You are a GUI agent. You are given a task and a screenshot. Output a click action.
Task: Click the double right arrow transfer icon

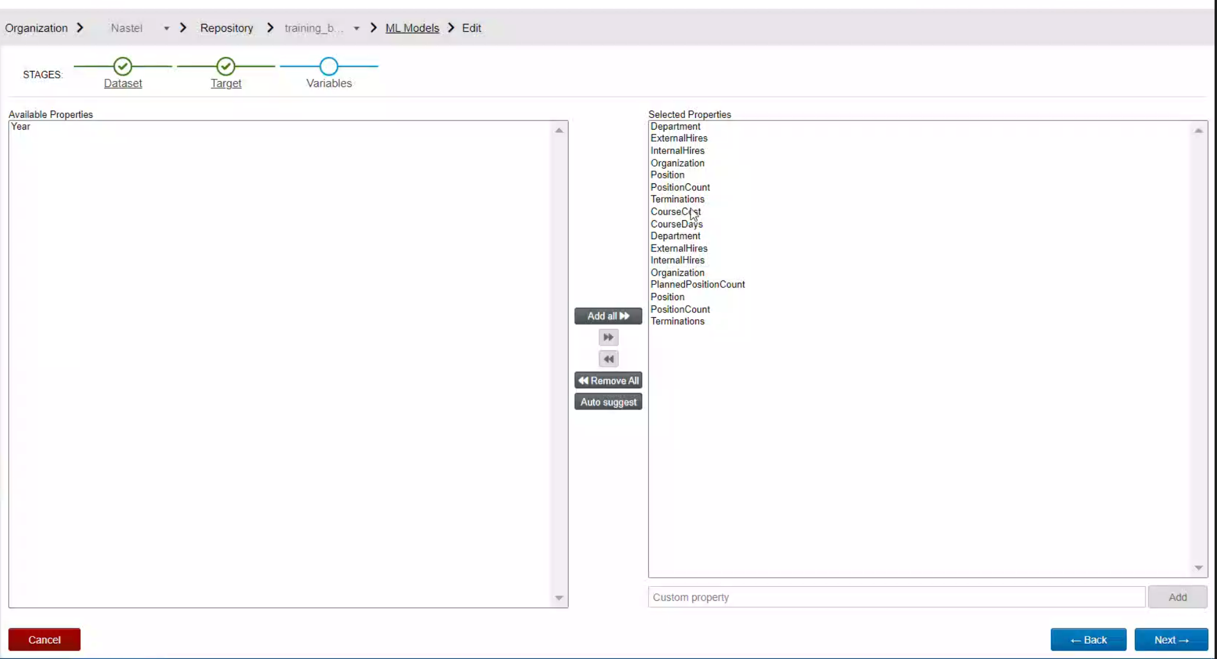(x=607, y=337)
